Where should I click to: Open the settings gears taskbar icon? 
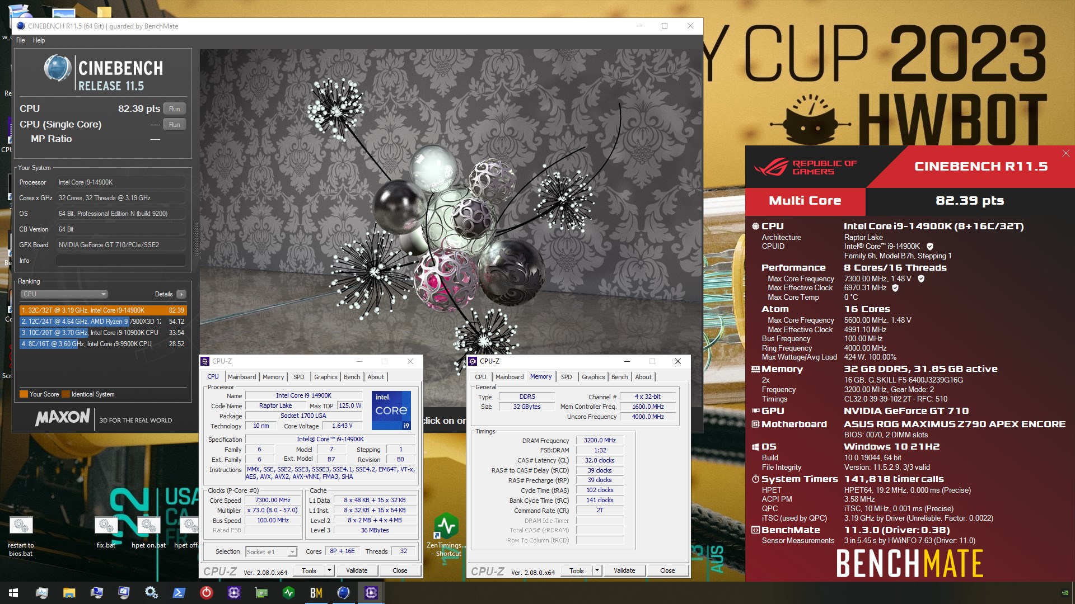tap(151, 593)
